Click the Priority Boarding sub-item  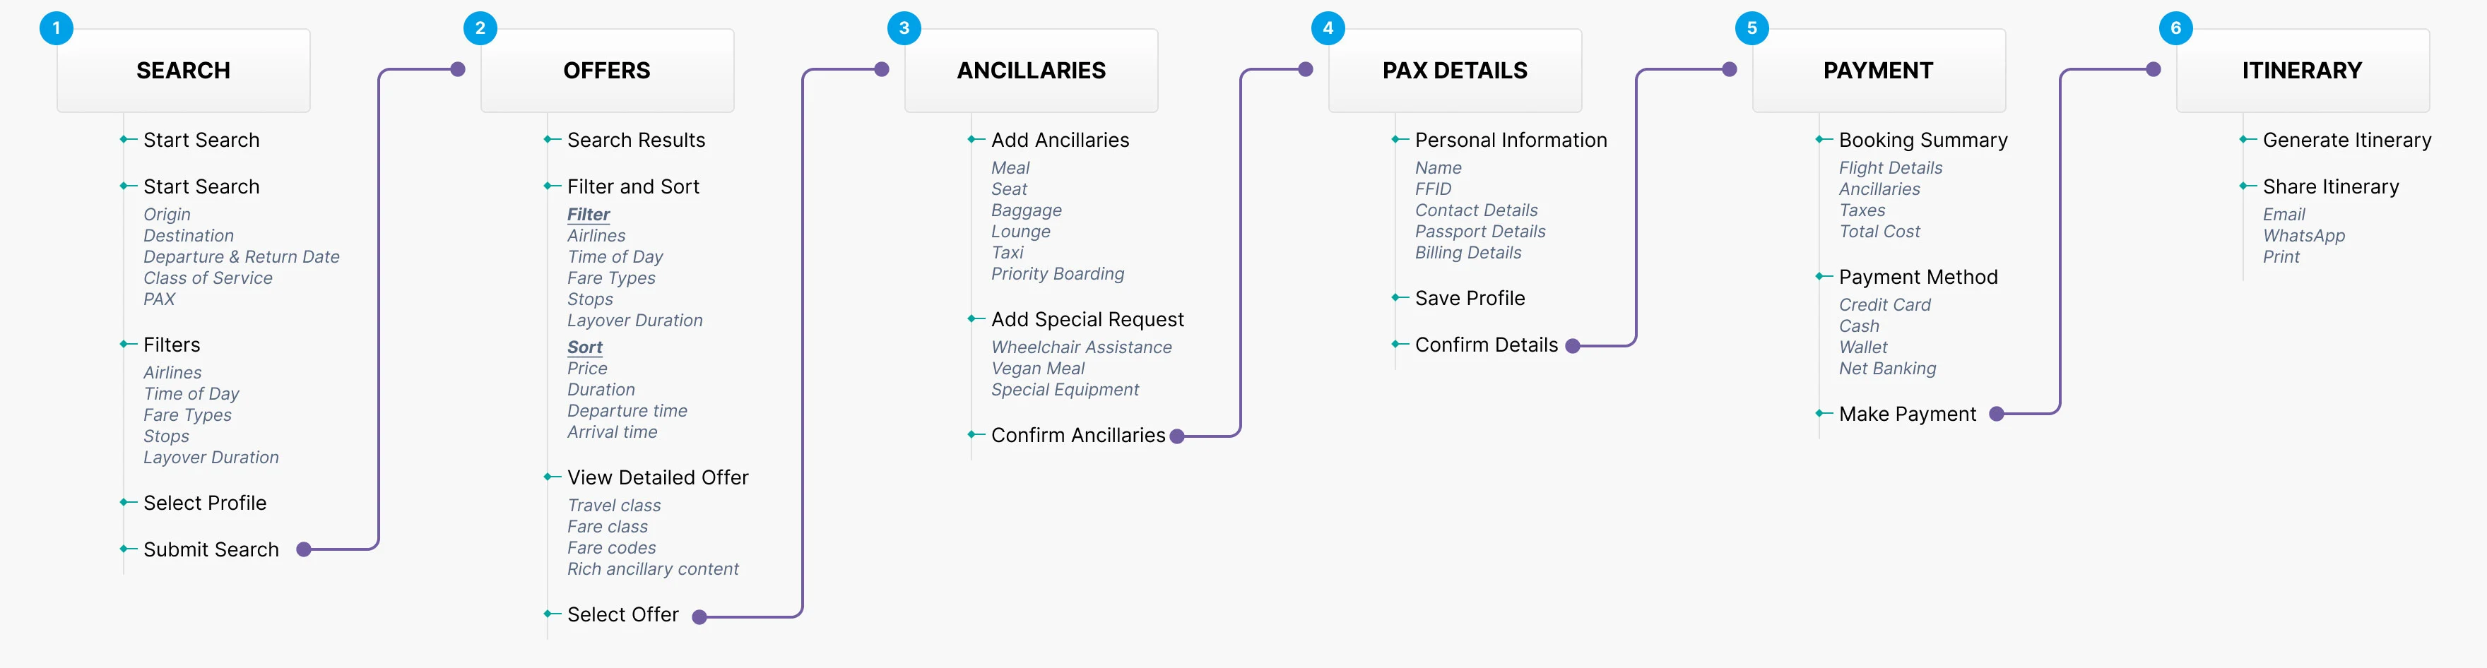coord(1057,274)
